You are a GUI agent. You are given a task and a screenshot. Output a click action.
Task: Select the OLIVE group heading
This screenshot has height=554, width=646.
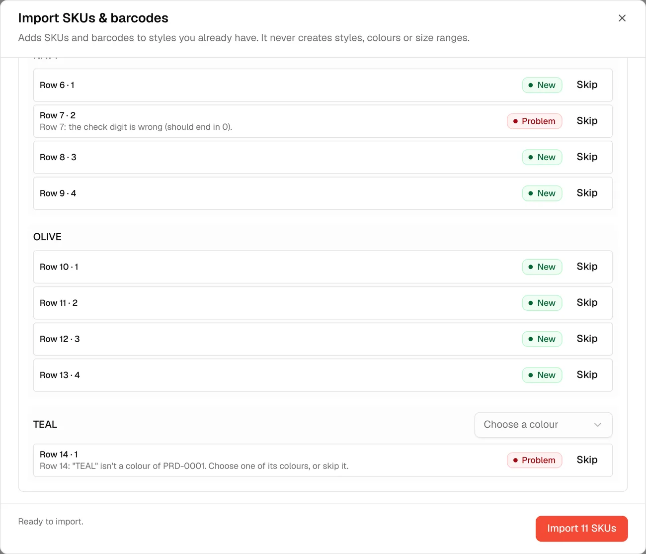[x=47, y=237]
